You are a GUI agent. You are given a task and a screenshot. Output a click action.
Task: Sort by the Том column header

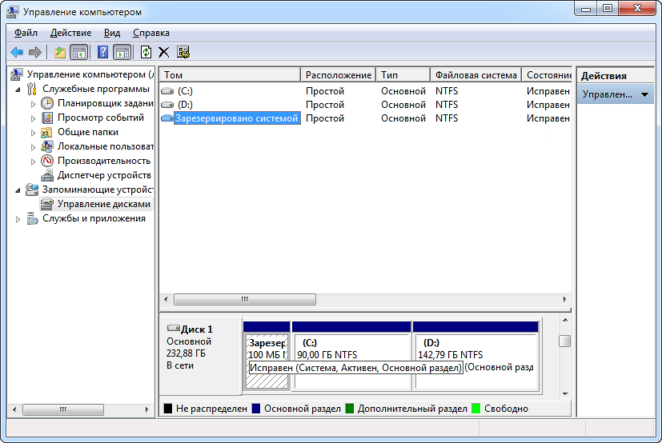[x=230, y=75]
